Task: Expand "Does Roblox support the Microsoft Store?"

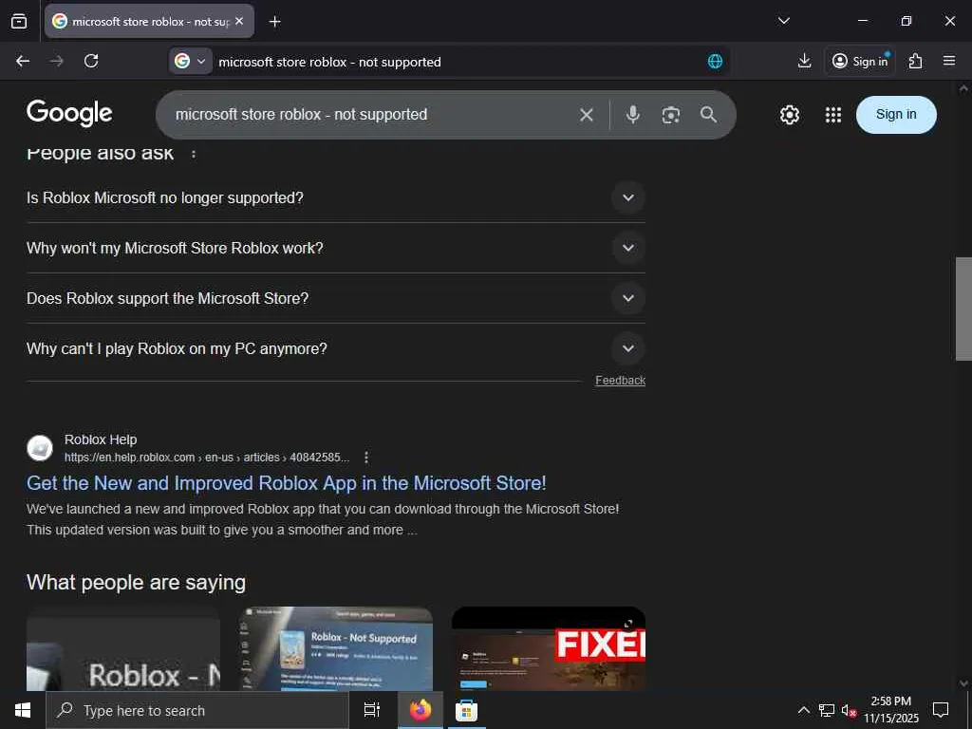Action: pyautogui.click(x=335, y=298)
